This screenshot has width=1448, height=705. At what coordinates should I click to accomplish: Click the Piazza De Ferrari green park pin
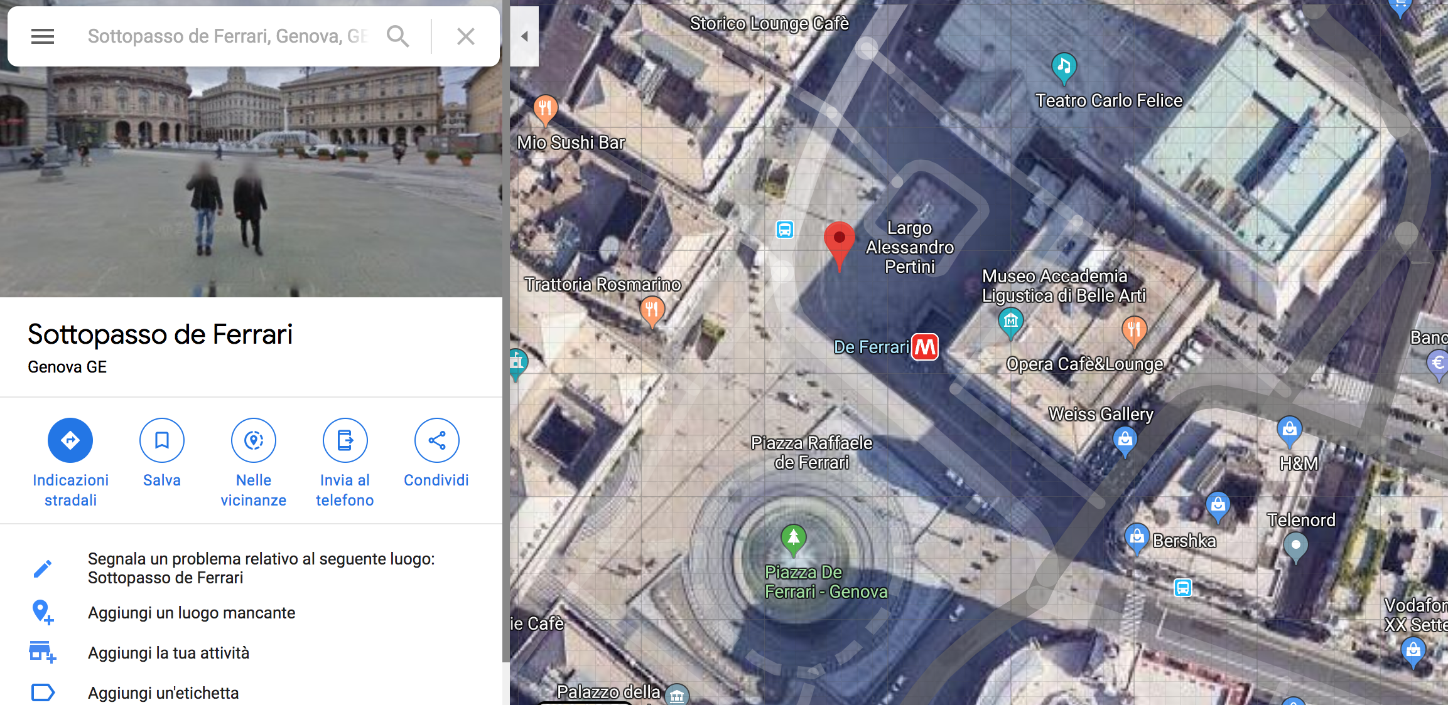coord(794,539)
